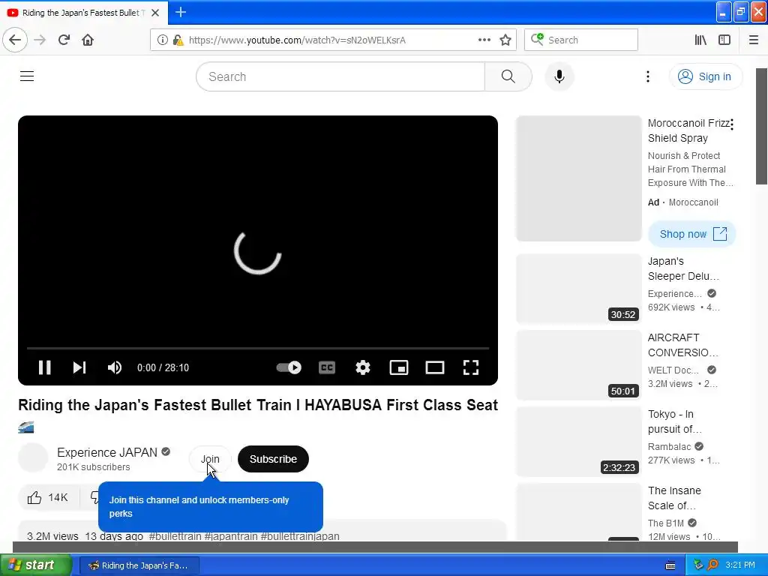Click the YouTube magnifier search button
Viewport: 768px width, 576px height.
(508, 76)
